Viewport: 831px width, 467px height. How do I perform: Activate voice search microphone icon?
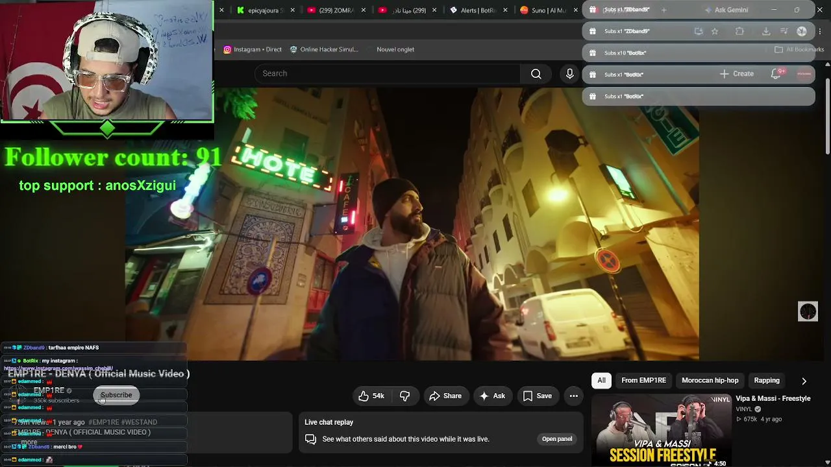point(570,74)
